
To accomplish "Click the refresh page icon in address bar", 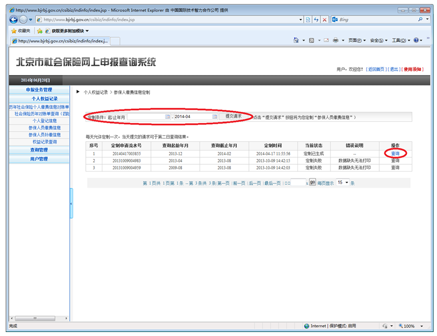I will coord(316,19).
